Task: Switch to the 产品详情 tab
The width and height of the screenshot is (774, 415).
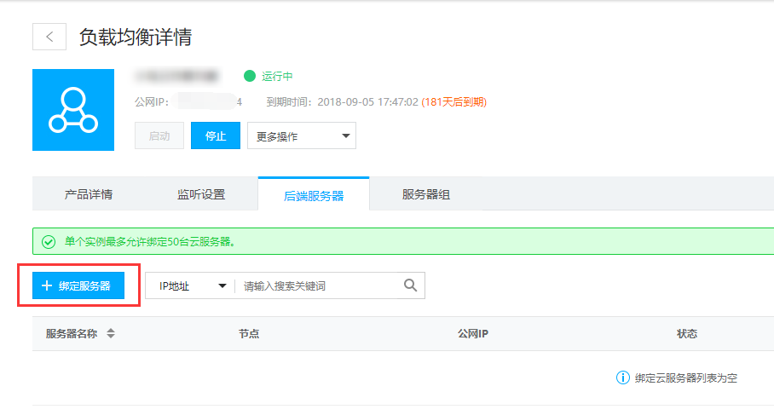Action: click(x=89, y=194)
